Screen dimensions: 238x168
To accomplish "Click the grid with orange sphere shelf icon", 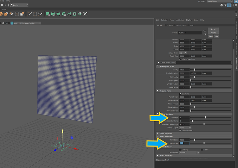I will point(22,14).
